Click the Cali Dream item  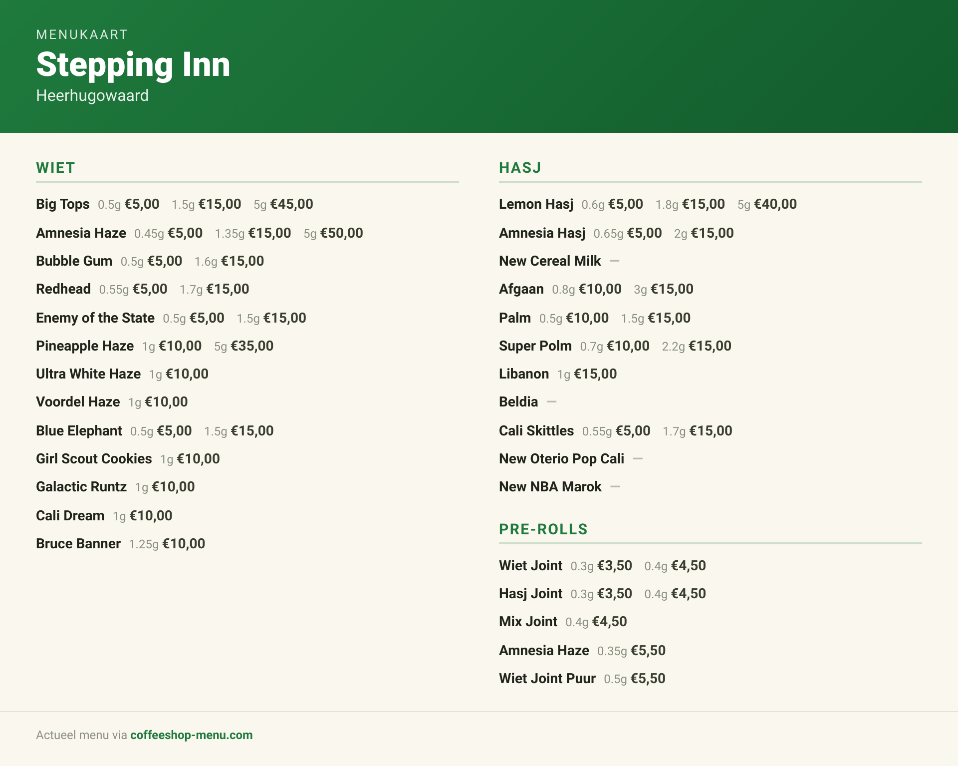(x=70, y=516)
